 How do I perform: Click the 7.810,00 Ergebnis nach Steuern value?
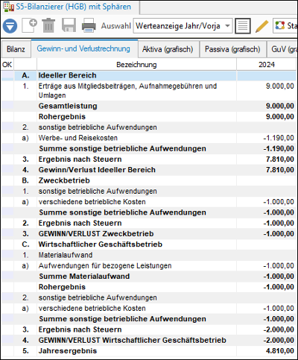(280, 160)
